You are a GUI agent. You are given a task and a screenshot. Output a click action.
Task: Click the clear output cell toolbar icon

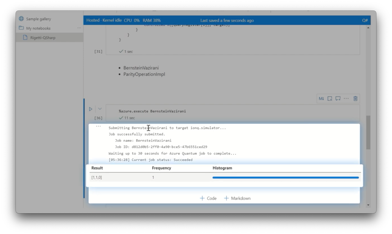(x=330, y=98)
